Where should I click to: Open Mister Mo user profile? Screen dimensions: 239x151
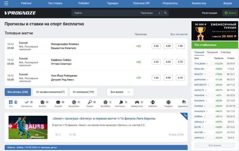point(199,69)
